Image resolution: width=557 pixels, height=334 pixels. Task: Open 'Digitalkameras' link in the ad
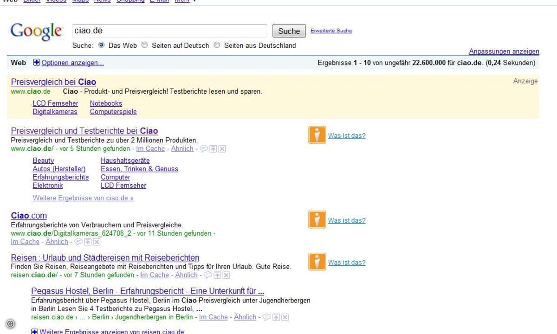(x=55, y=112)
